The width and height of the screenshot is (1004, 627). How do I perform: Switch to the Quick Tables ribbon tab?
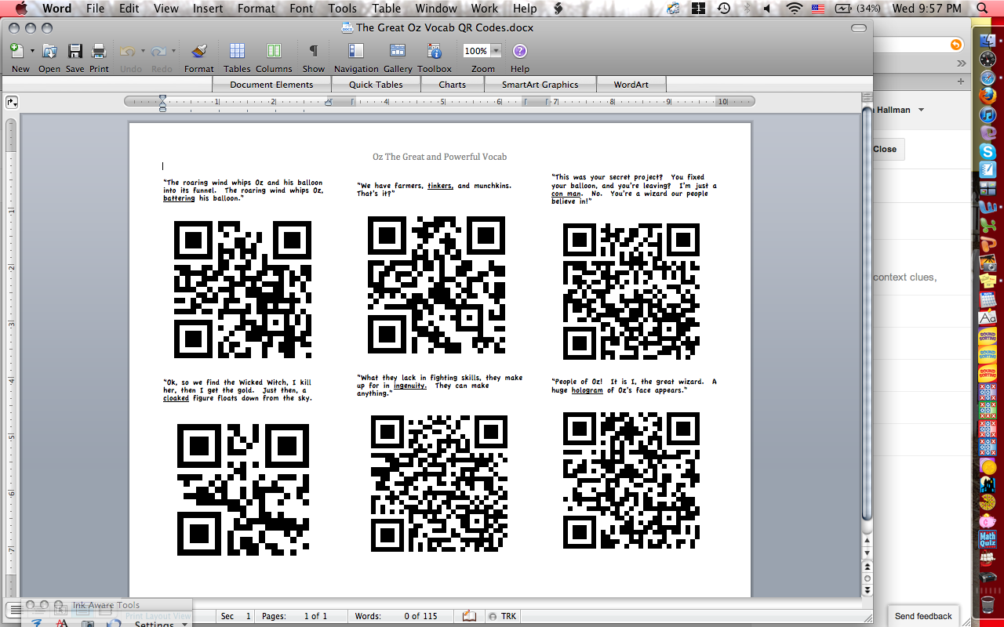pyautogui.click(x=376, y=84)
